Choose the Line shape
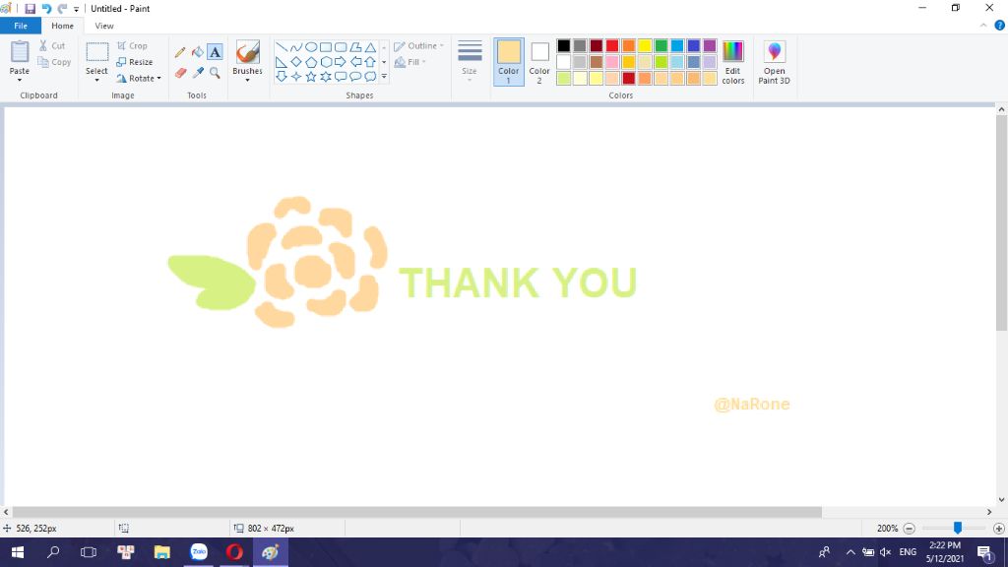 281,47
